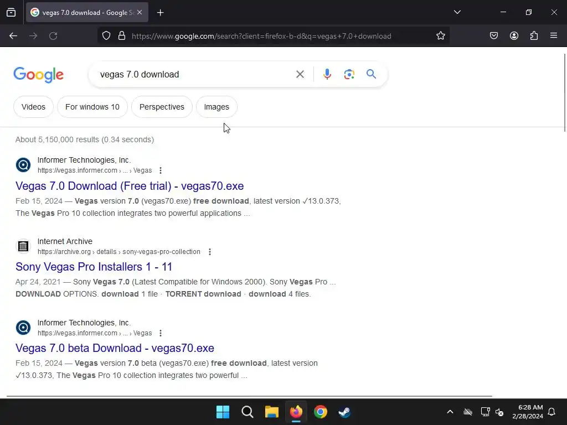Viewport: 567px width, 425px height.
Task: Open muted volume tray icon
Action: click(x=500, y=412)
